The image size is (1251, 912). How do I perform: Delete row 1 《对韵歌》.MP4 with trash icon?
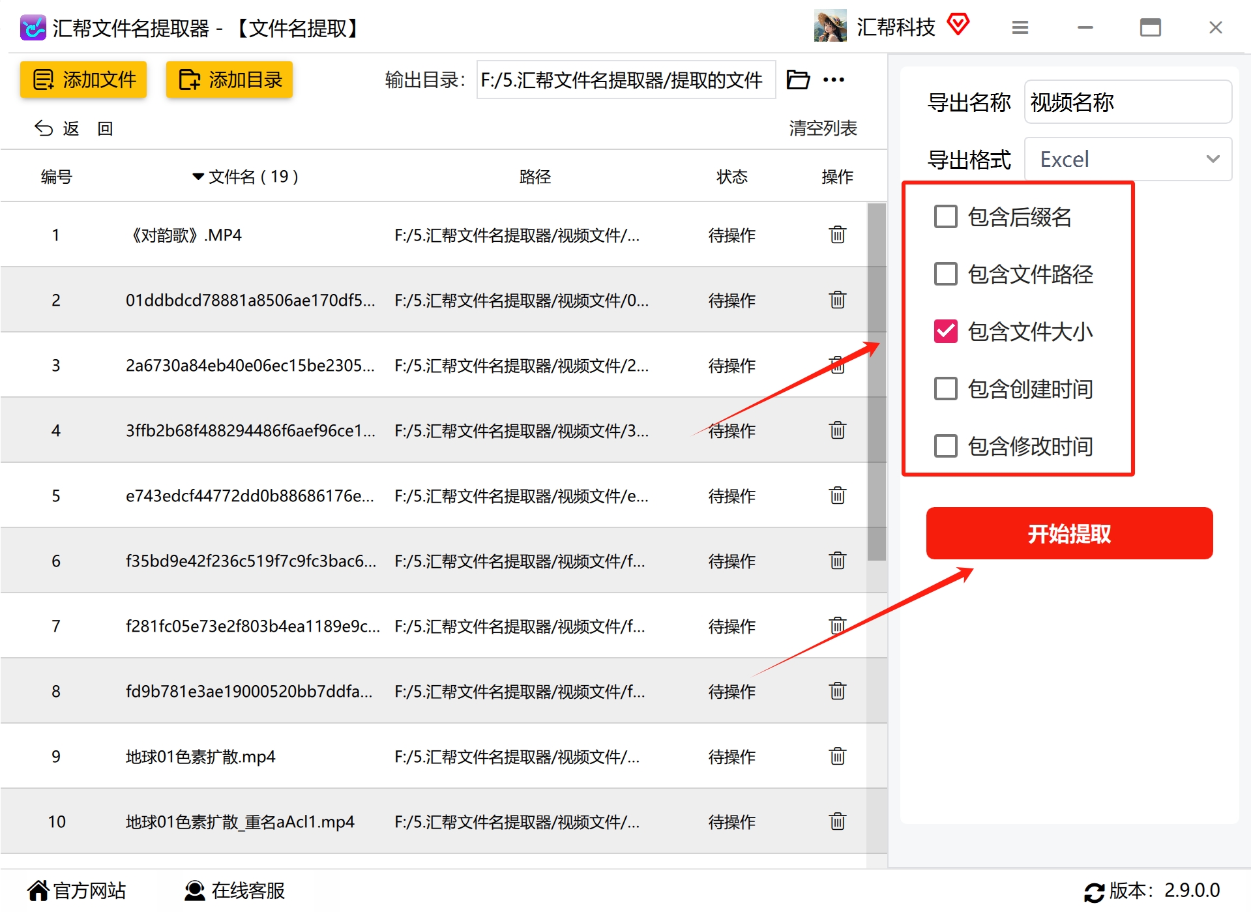(837, 235)
